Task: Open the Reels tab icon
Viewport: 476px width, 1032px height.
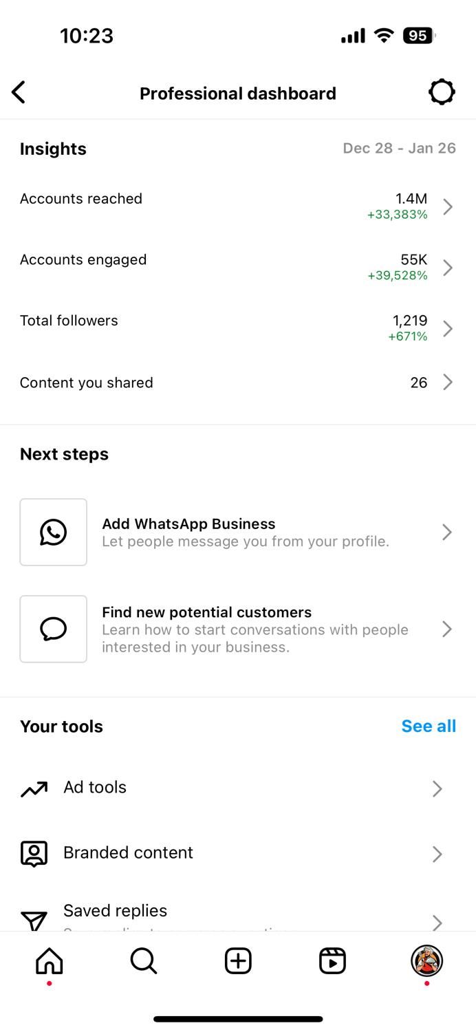Action: pyautogui.click(x=332, y=961)
